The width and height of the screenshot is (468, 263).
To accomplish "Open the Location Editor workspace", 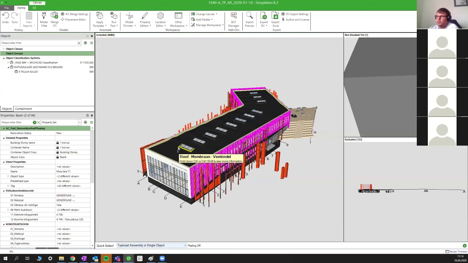I will click(x=160, y=20).
